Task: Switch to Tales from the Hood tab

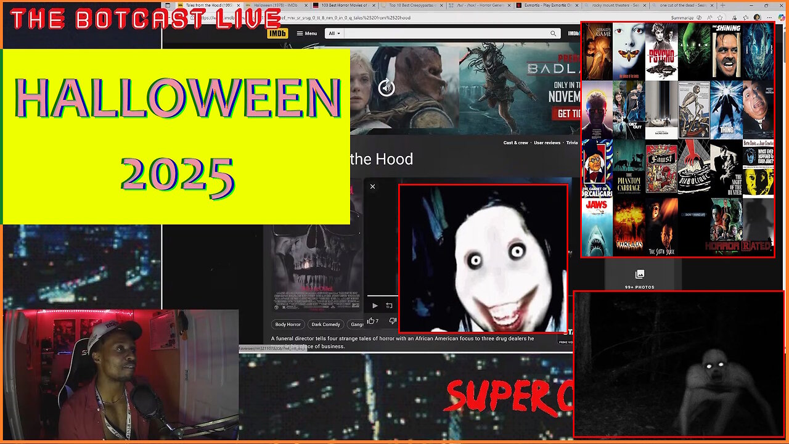Action: click(x=208, y=5)
